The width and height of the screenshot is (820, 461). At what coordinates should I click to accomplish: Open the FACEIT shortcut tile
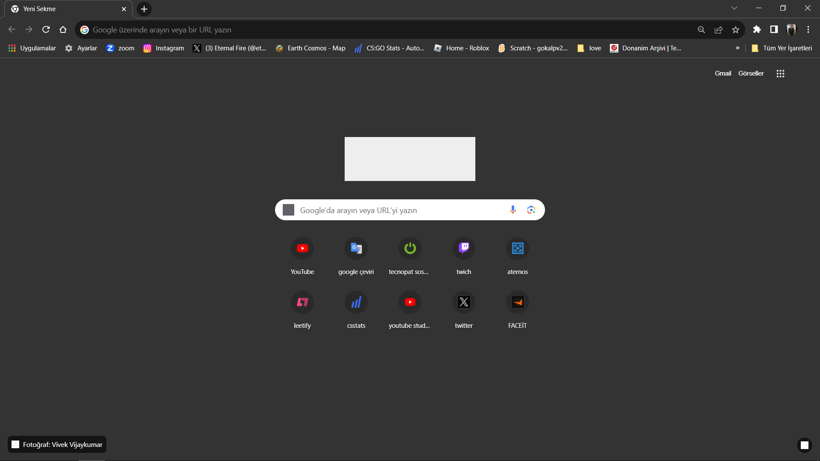(517, 302)
